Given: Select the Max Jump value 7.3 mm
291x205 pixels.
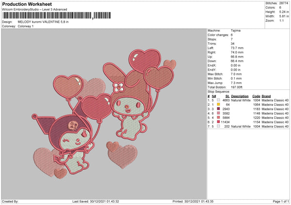Looking at the screenshot, I should (236, 83).
